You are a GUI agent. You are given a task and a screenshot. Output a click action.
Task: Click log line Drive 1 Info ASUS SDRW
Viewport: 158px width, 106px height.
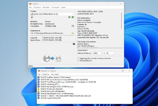[x=65, y=96]
